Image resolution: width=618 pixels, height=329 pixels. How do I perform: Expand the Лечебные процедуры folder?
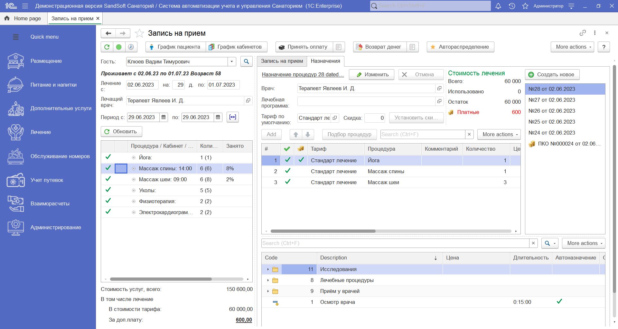tap(268, 280)
